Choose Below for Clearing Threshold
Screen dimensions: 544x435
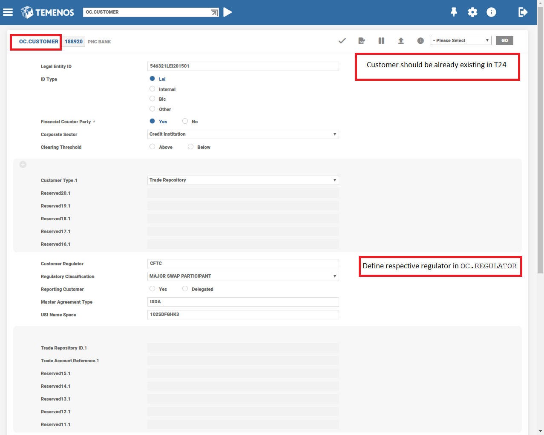tap(190, 147)
